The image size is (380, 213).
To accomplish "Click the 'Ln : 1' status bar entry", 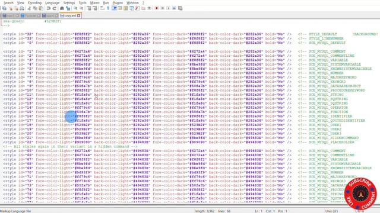I will click(x=259, y=211).
